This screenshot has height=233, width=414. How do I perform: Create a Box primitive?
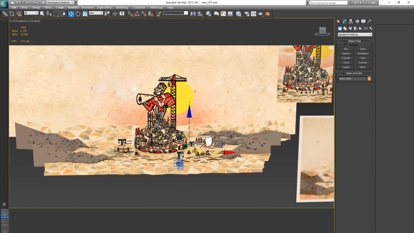click(346, 49)
